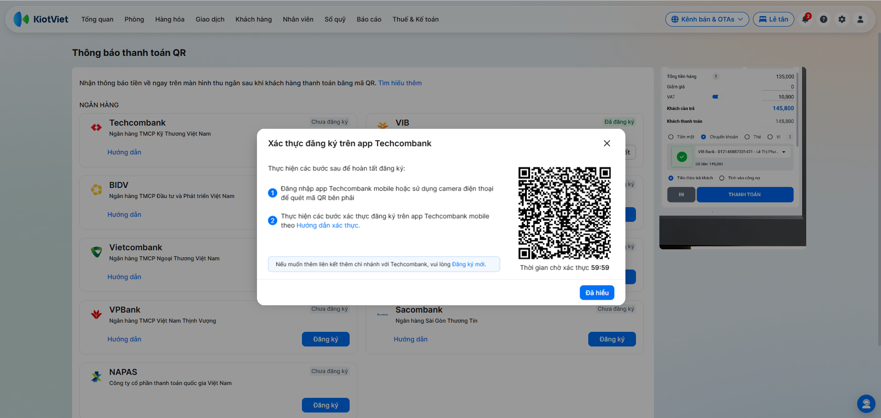Screen dimensions: 881x418
Task: Open the Thuế & Kế toán menu
Action: coord(416,19)
